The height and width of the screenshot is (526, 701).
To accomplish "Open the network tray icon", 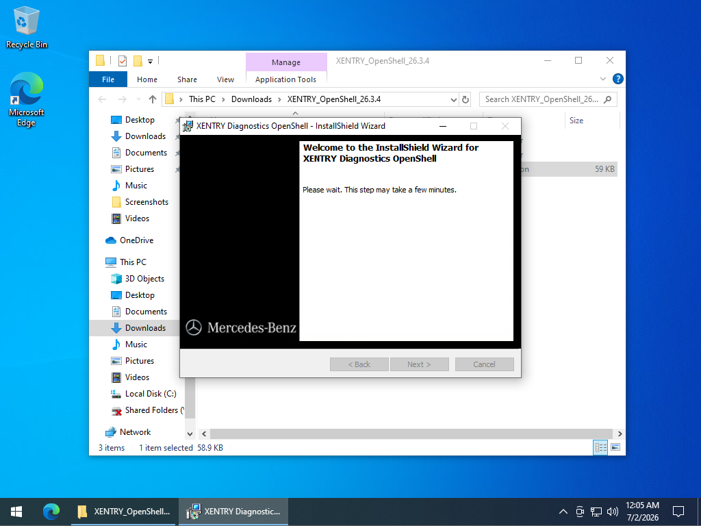I will tap(596, 511).
